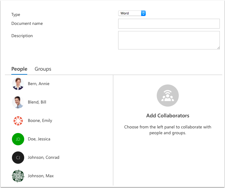Choose Boone, Emily from the people list
Viewport: 225px width, 188px height.
40,120
